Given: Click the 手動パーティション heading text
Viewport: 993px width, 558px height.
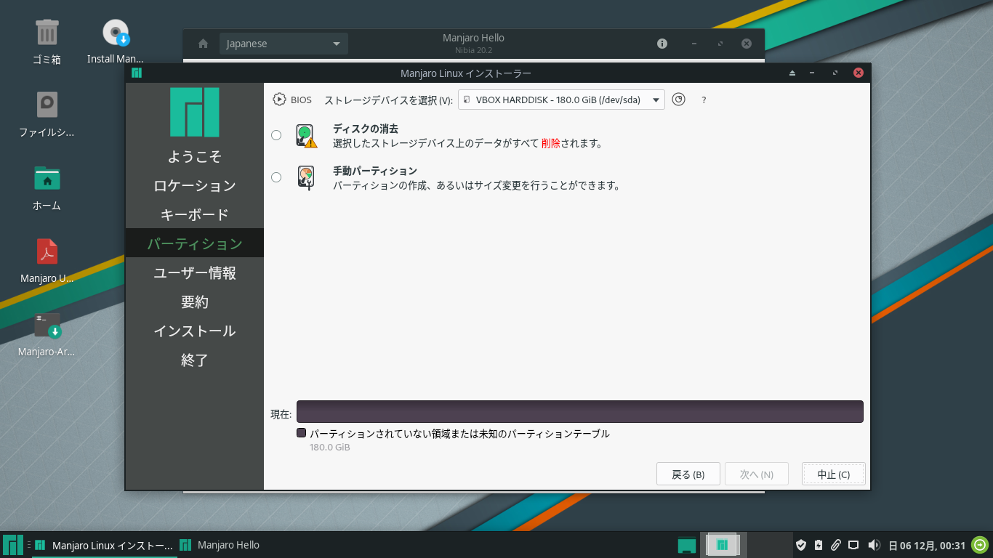Looking at the screenshot, I should click(375, 171).
